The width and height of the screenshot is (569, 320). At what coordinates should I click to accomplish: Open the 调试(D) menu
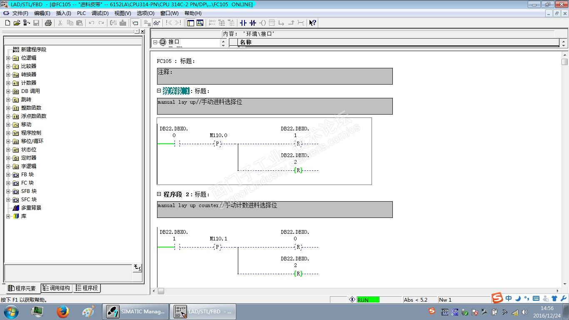coord(100,13)
